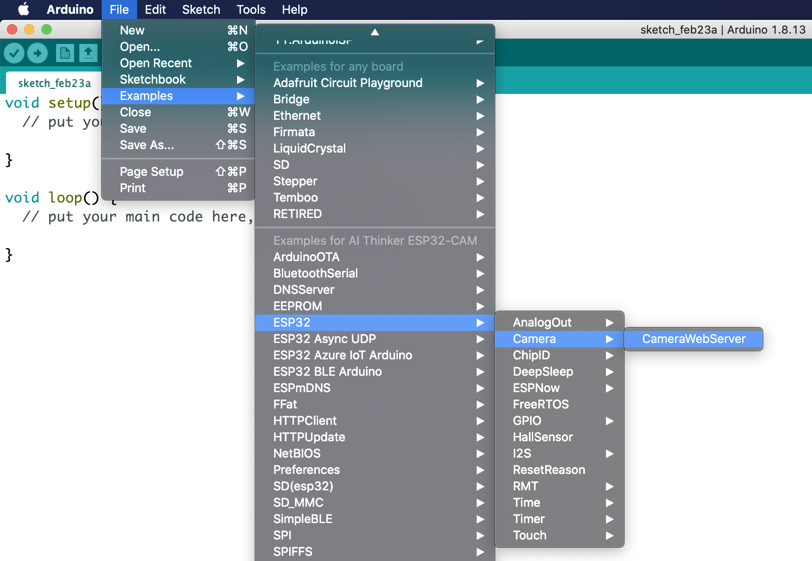Expand Preferences examples submenu
Image resolution: width=812 pixels, height=561 pixels.
(375, 470)
